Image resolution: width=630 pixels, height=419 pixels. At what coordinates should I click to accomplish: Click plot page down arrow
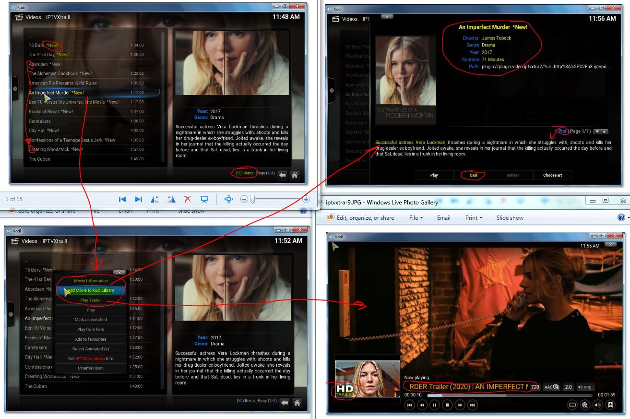tap(597, 132)
